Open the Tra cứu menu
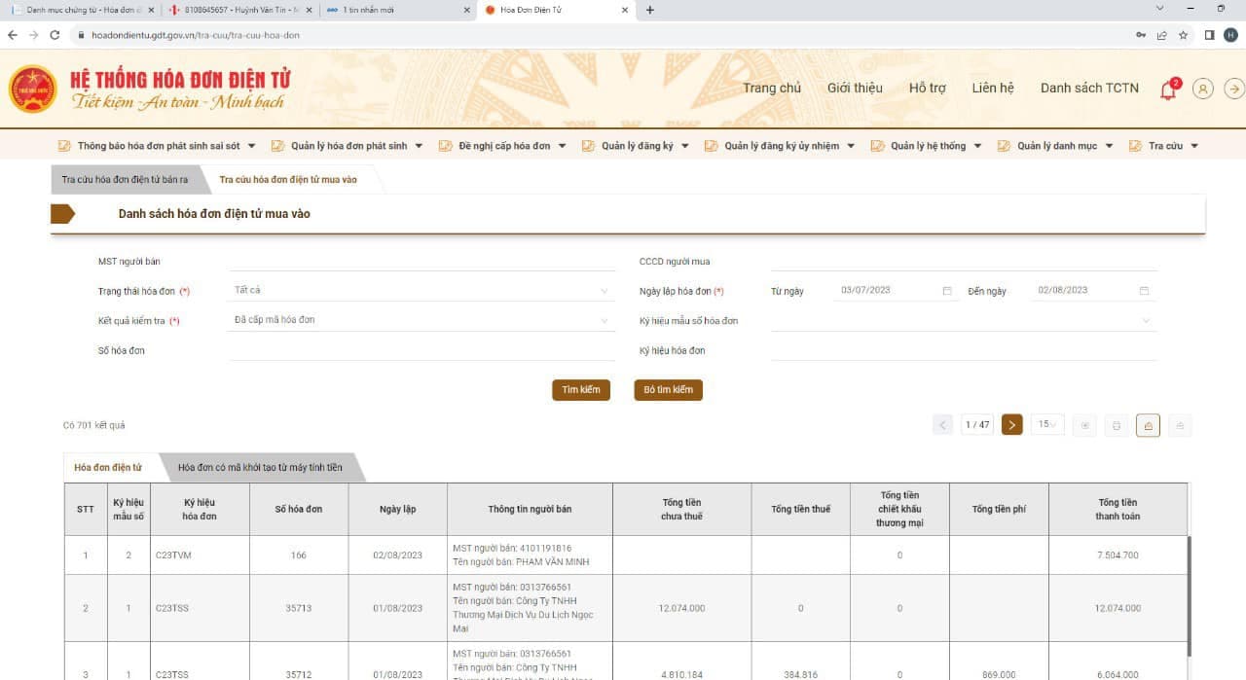 (x=1163, y=146)
